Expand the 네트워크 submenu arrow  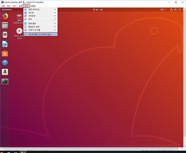[55, 16]
